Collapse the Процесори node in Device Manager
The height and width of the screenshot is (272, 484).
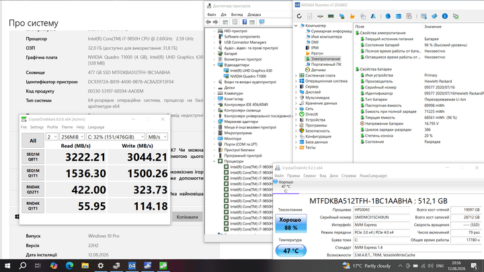(214, 161)
